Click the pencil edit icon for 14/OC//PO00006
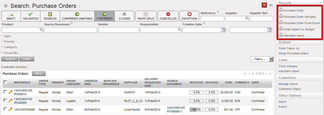The height and width of the screenshot is (115, 324). [10, 109]
